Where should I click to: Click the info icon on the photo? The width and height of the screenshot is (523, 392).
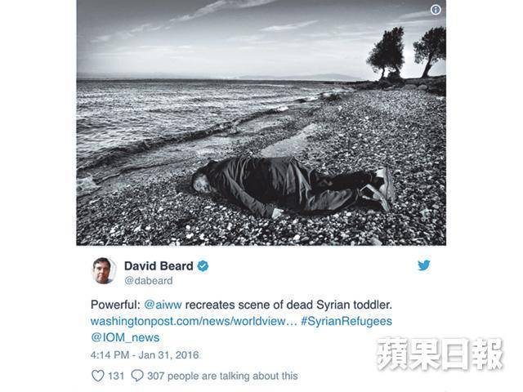(x=436, y=10)
